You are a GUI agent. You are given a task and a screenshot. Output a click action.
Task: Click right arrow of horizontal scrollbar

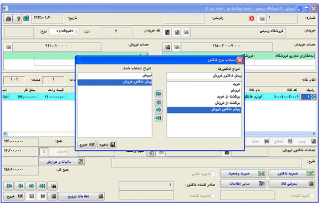[x=314, y=134]
